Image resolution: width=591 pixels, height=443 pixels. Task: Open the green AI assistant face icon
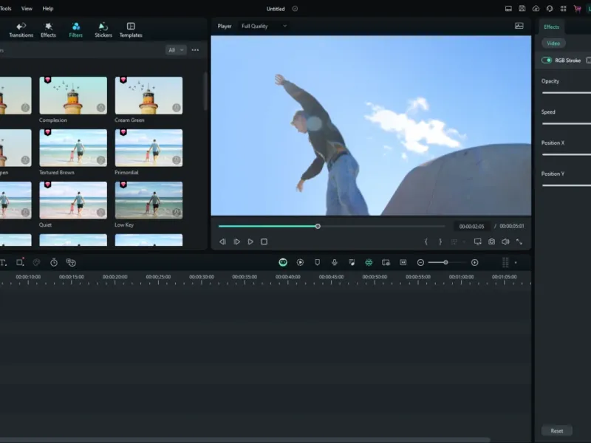coord(283,263)
